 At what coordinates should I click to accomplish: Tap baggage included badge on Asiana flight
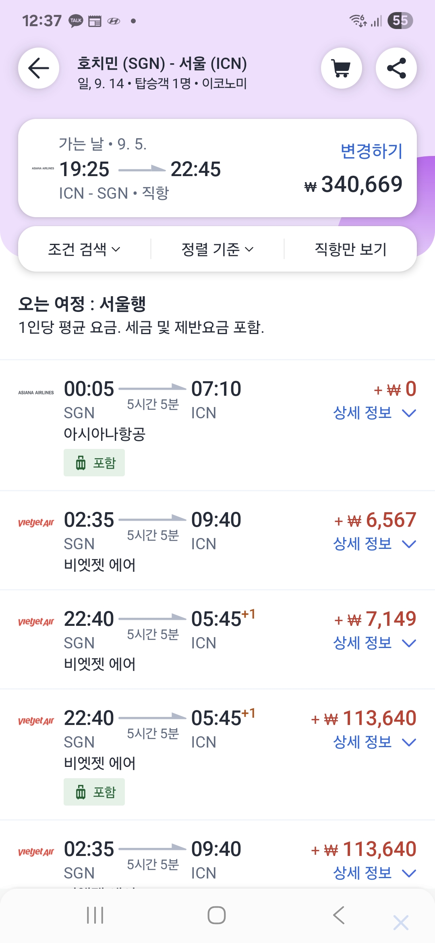(x=94, y=463)
